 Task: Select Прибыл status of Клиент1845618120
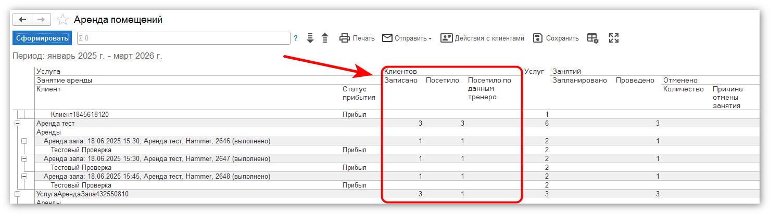(355, 114)
